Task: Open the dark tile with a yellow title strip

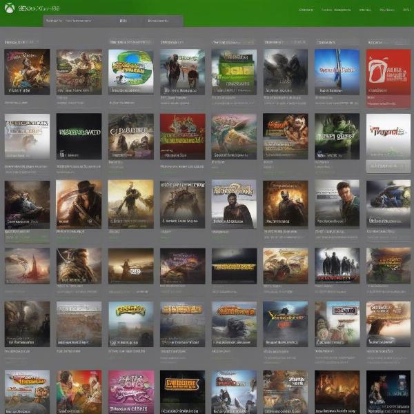Action: [234, 266]
